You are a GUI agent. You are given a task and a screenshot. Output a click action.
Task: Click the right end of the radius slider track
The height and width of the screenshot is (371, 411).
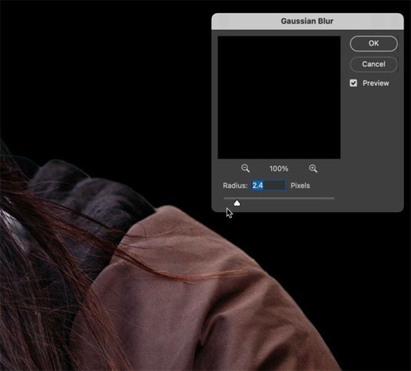tap(333, 198)
